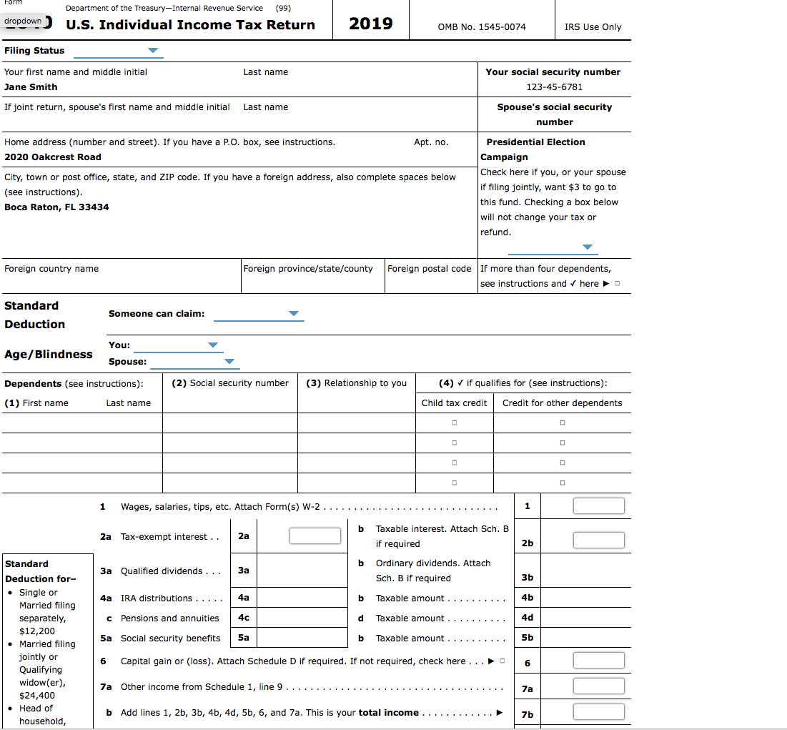Expand the 'Someone can claim' dropdown

(293, 312)
